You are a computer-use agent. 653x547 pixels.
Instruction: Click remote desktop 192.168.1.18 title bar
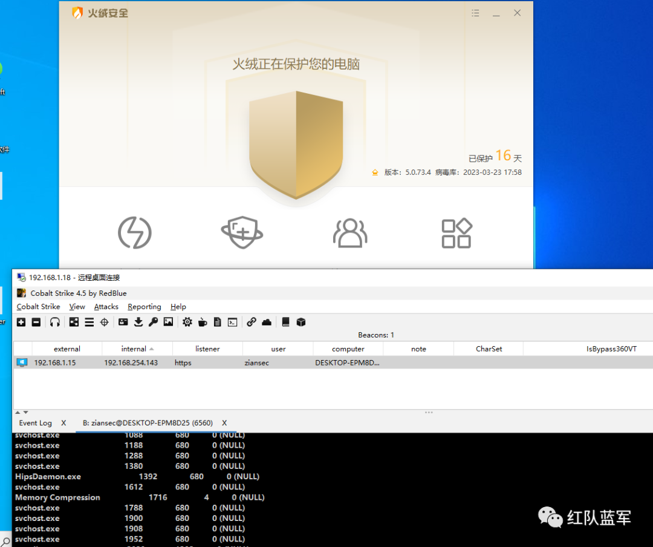point(333,277)
